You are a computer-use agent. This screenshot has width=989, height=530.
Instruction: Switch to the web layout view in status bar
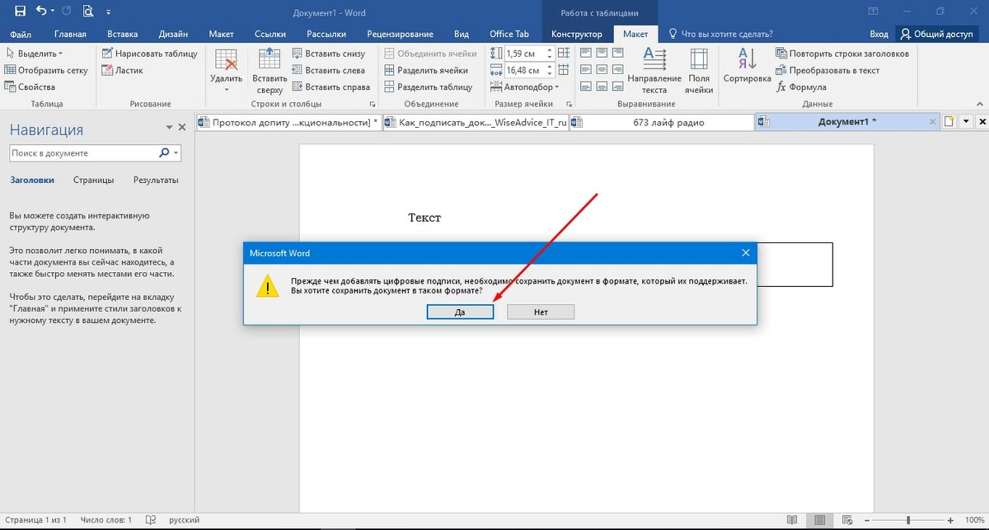(847, 520)
